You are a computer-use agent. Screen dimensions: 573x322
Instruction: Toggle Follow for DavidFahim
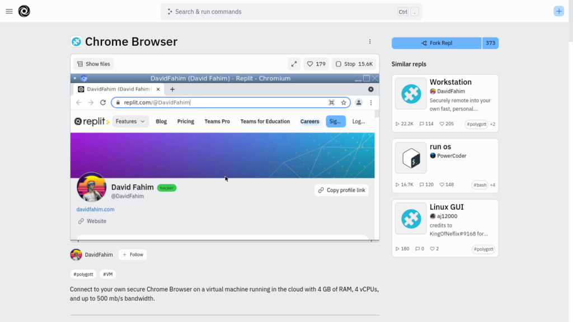133,254
